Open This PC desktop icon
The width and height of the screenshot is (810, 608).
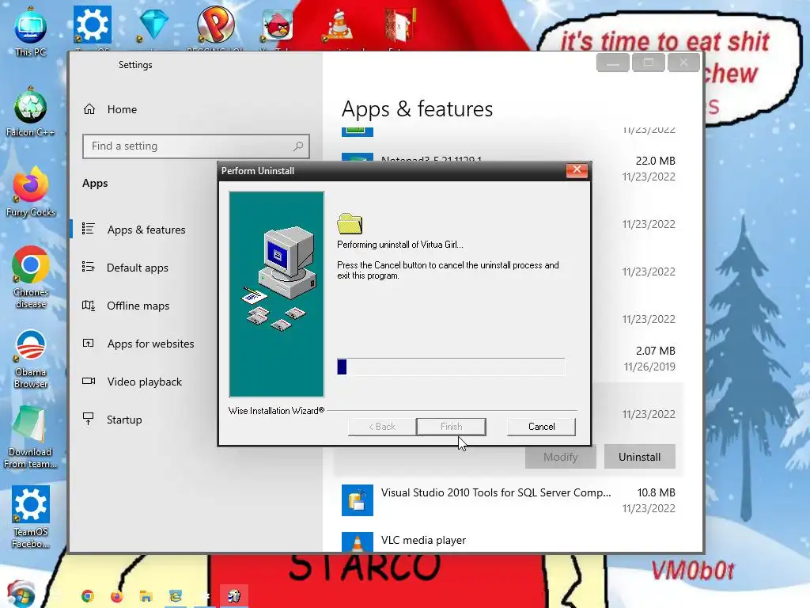point(31,32)
